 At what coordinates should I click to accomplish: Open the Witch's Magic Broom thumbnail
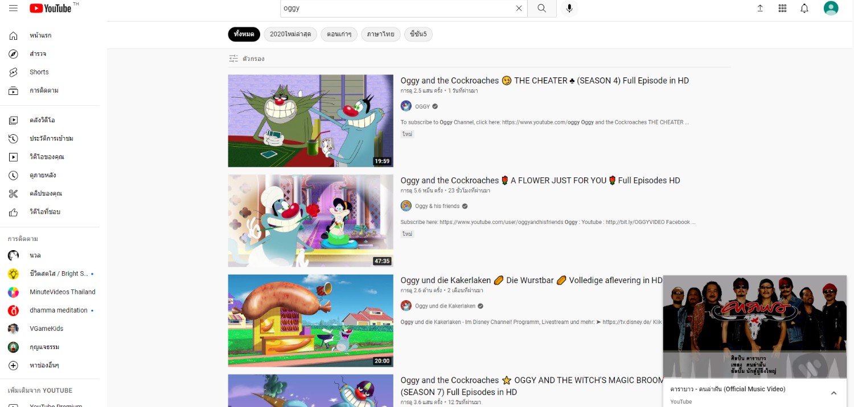(x=310, y=391)
